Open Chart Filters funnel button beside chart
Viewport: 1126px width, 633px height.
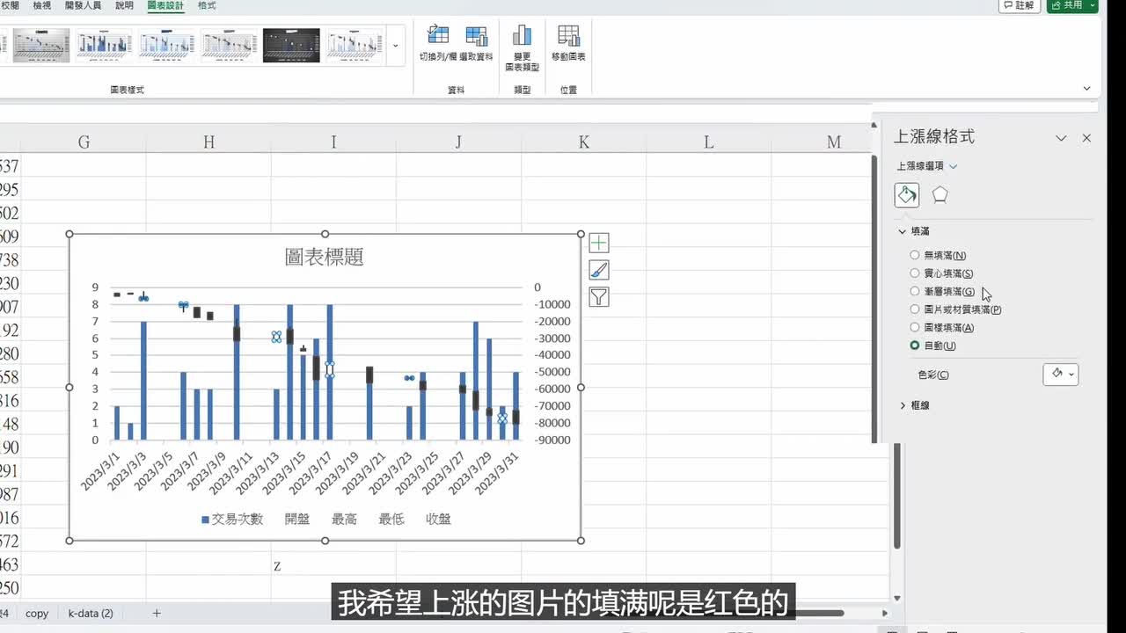coord(598,297)
